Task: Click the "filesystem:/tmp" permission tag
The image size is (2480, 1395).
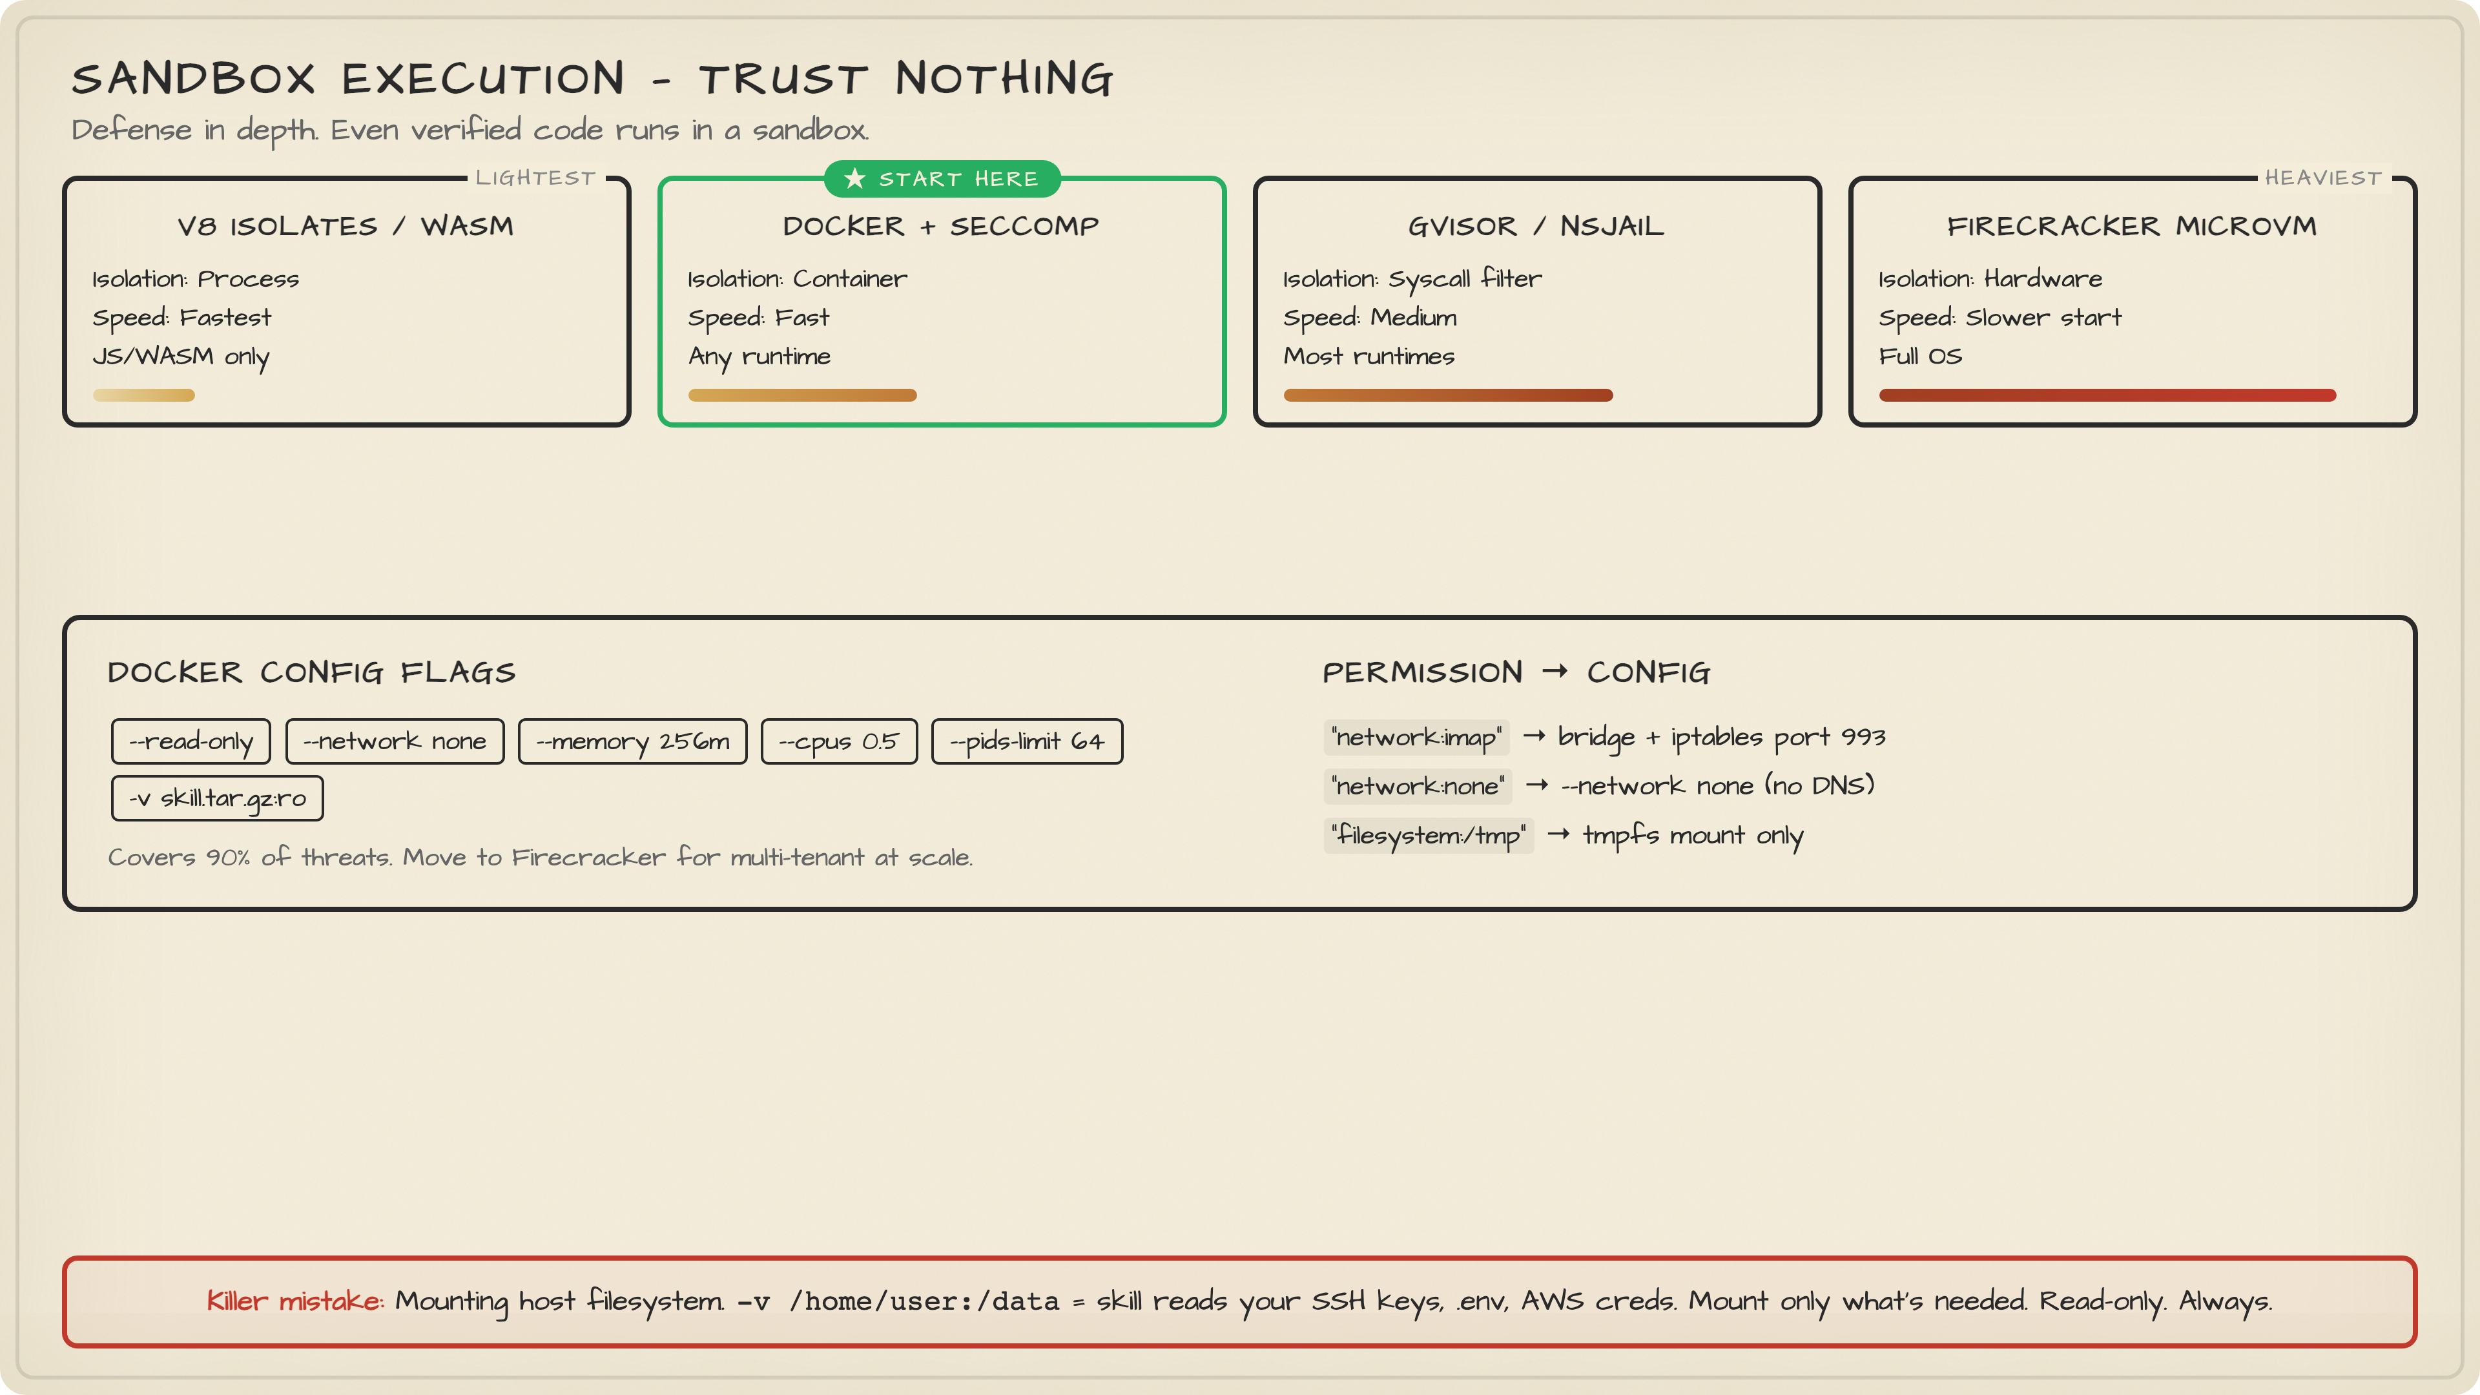Action: click(1429, 836)
